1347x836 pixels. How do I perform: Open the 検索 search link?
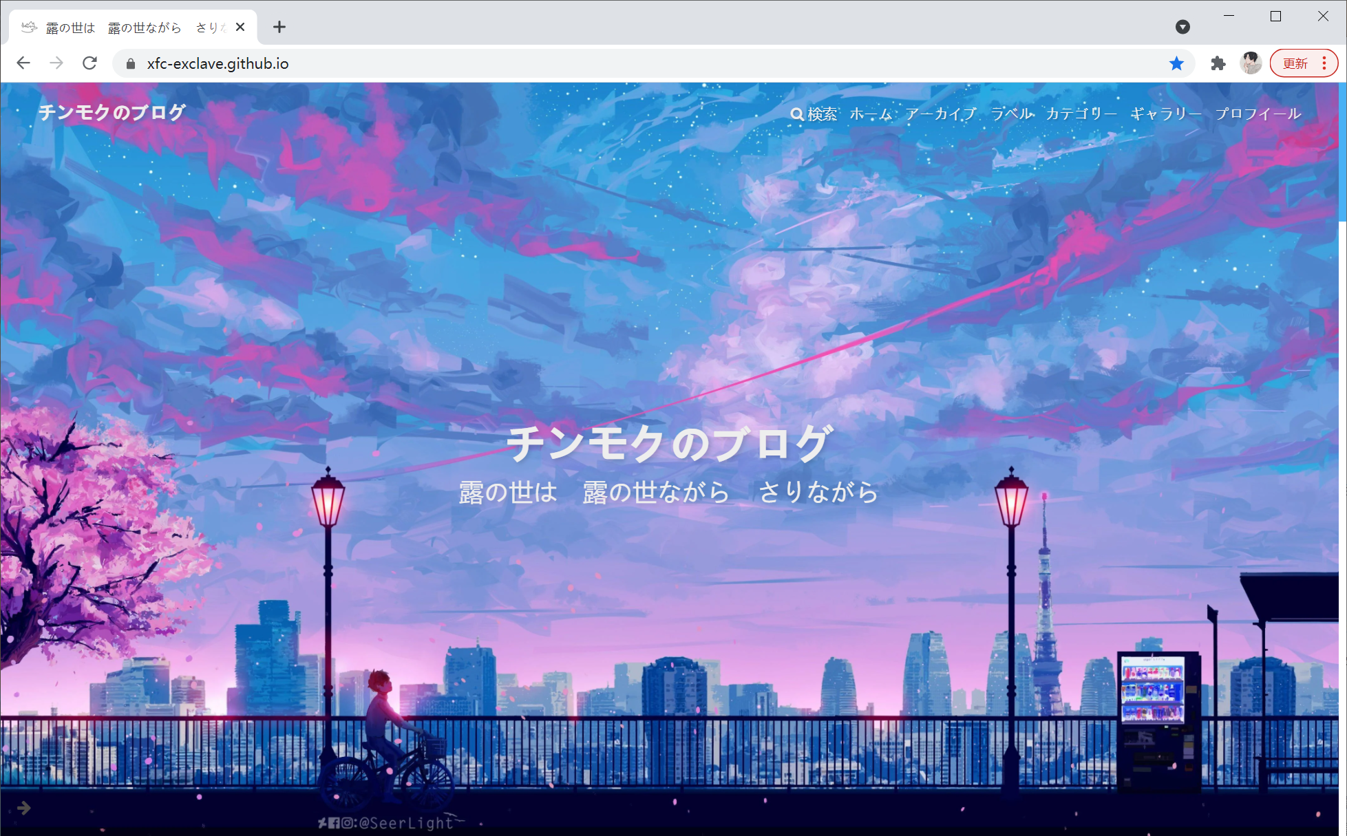[x=814, y=114]
